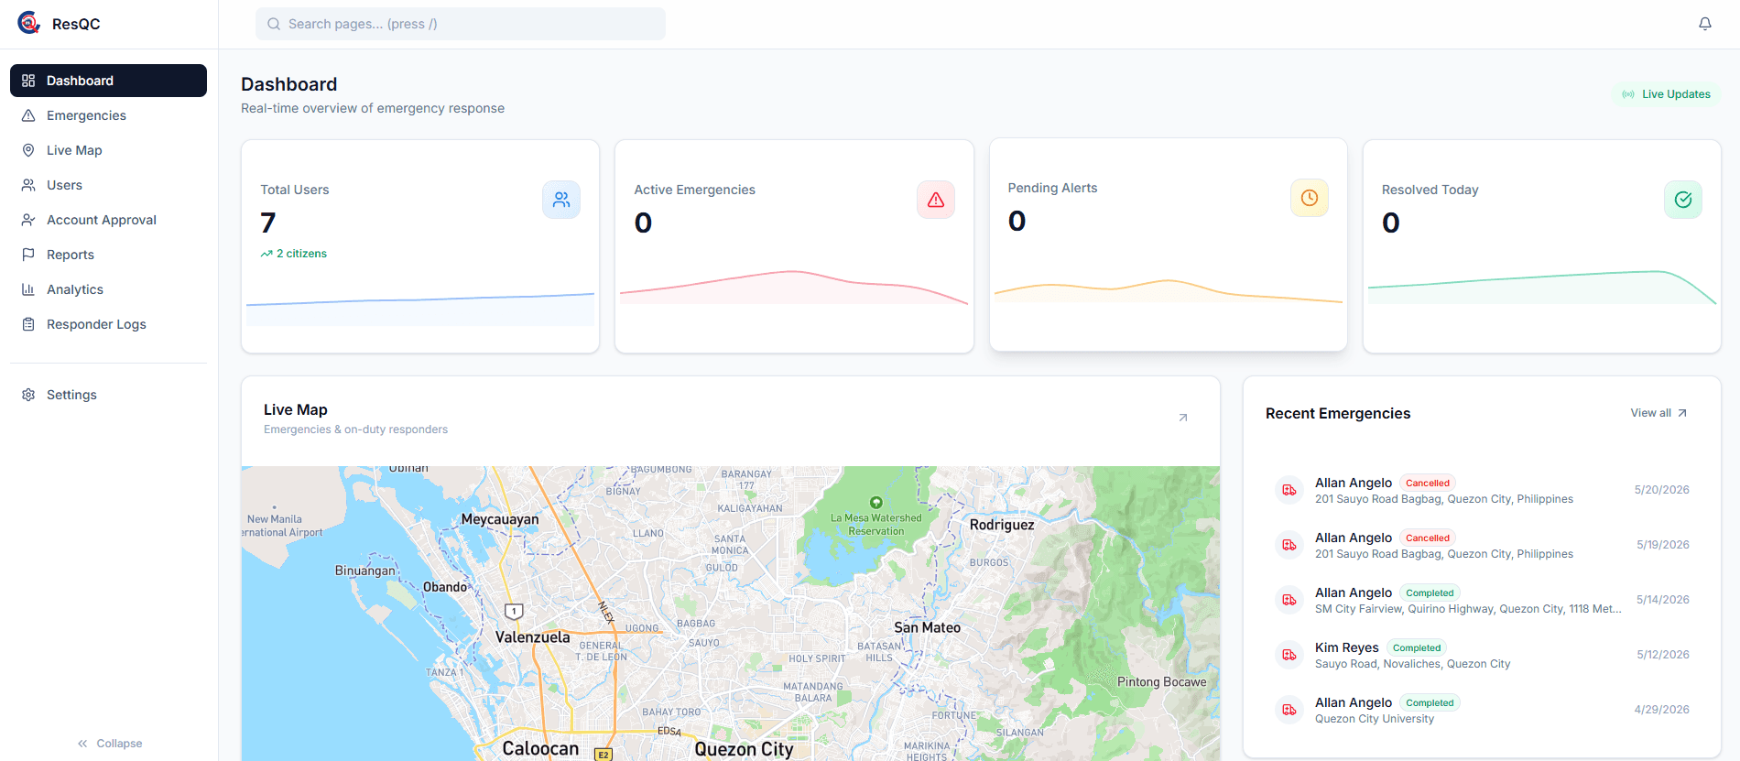The image size is (1740, 761).
Task: Click the Users people icon in sidebar
Action: (28, 185)
